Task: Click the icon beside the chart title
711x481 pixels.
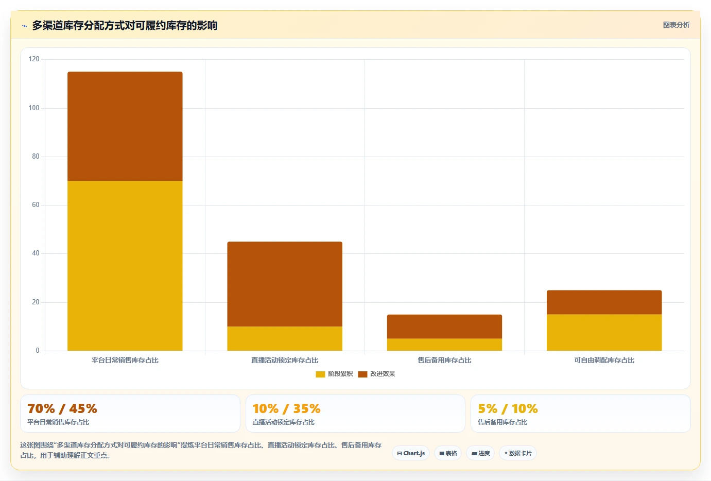Action: 24,26
